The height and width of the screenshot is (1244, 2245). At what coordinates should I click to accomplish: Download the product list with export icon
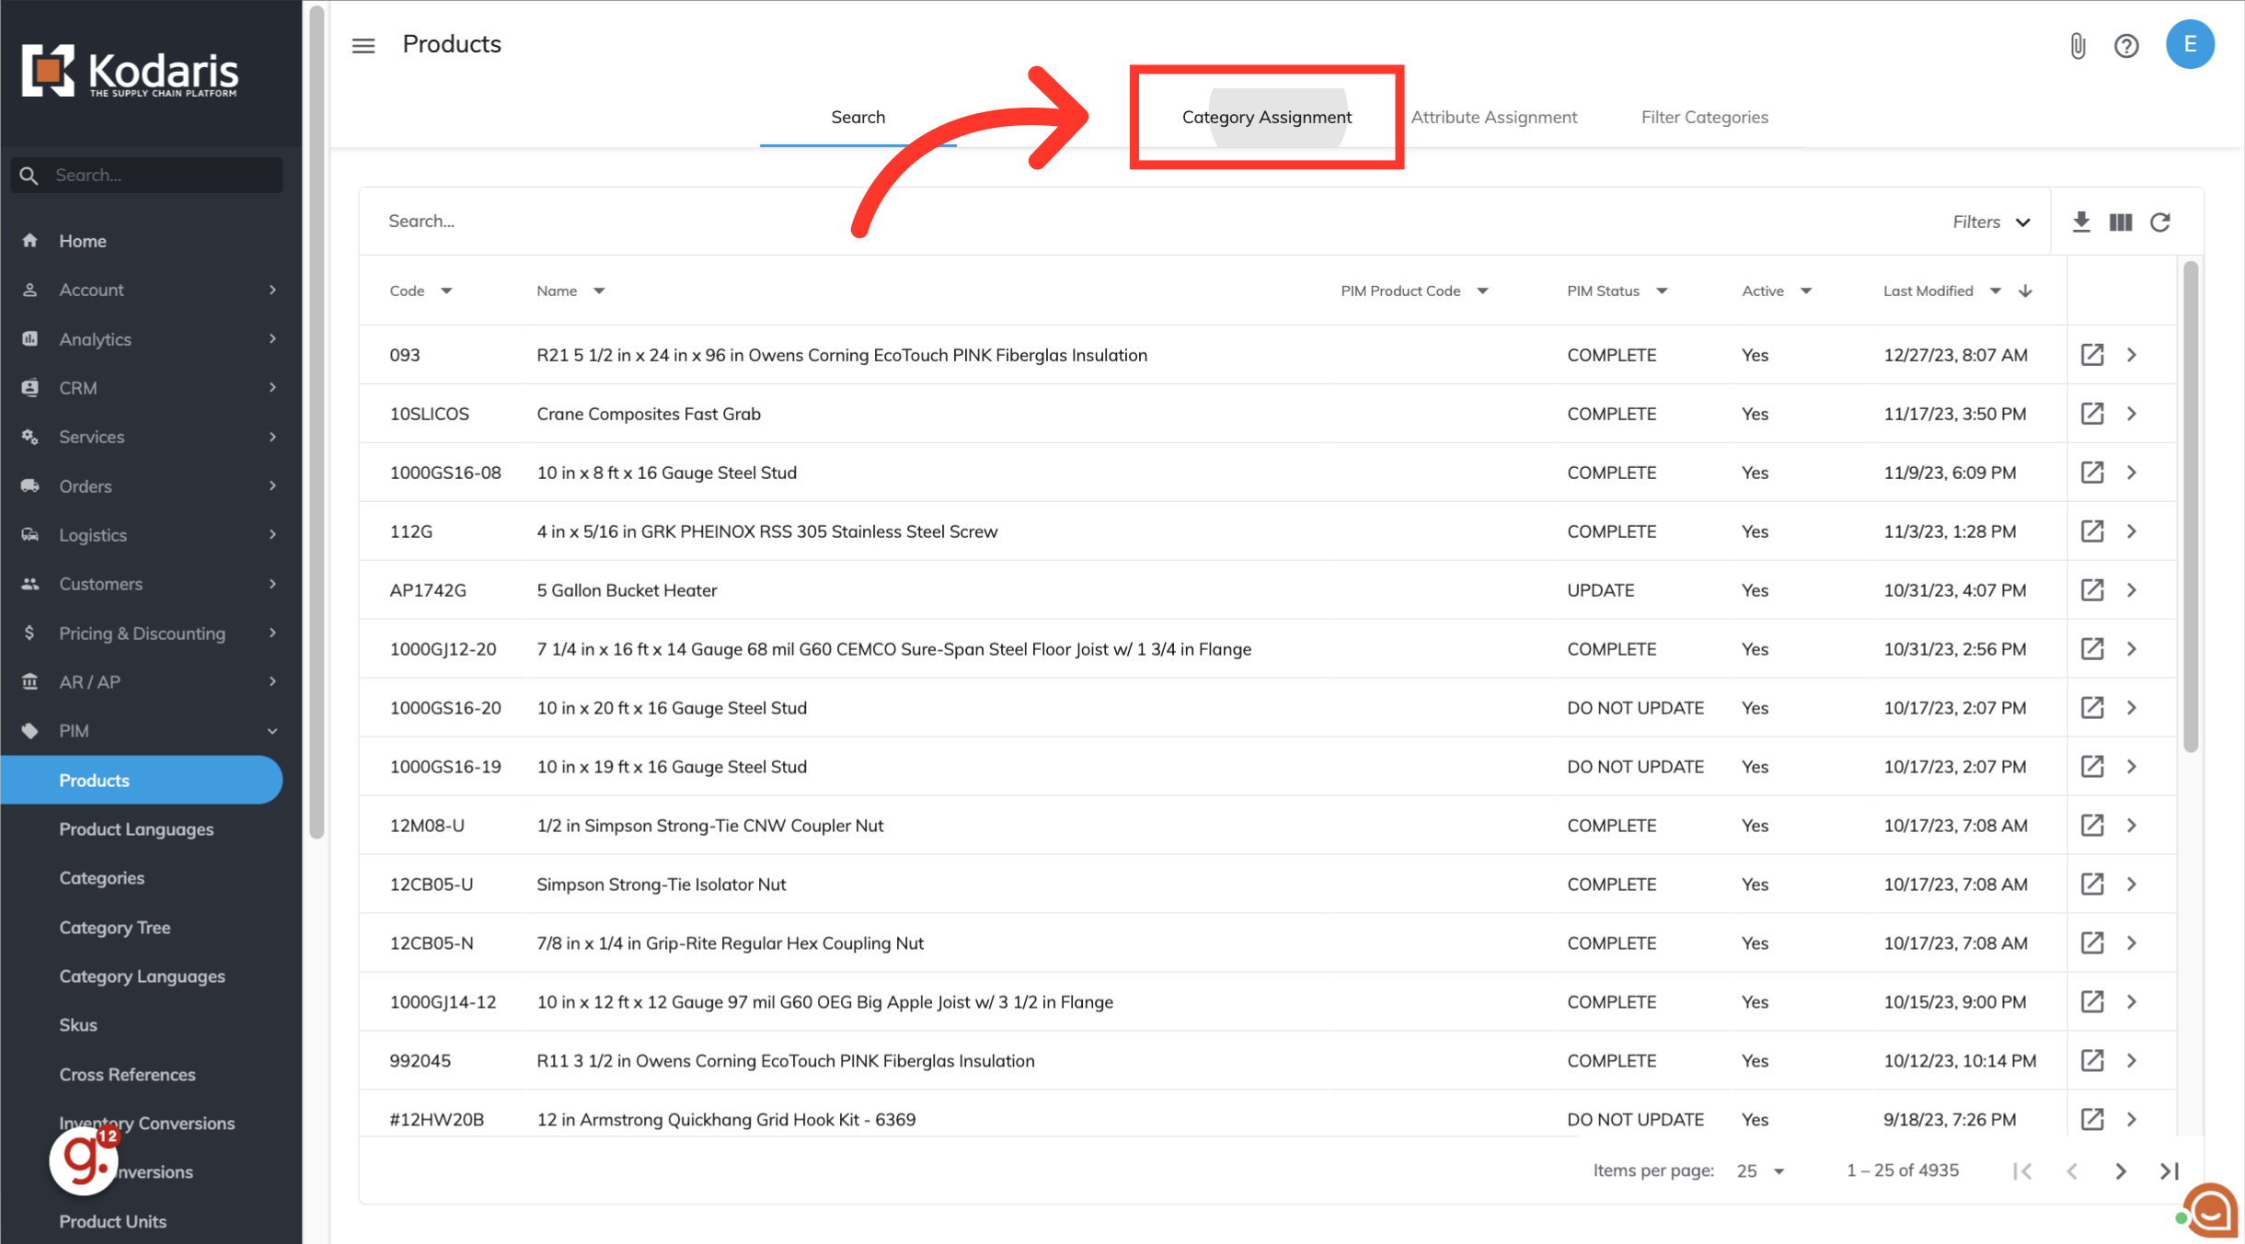(2081, 222)
